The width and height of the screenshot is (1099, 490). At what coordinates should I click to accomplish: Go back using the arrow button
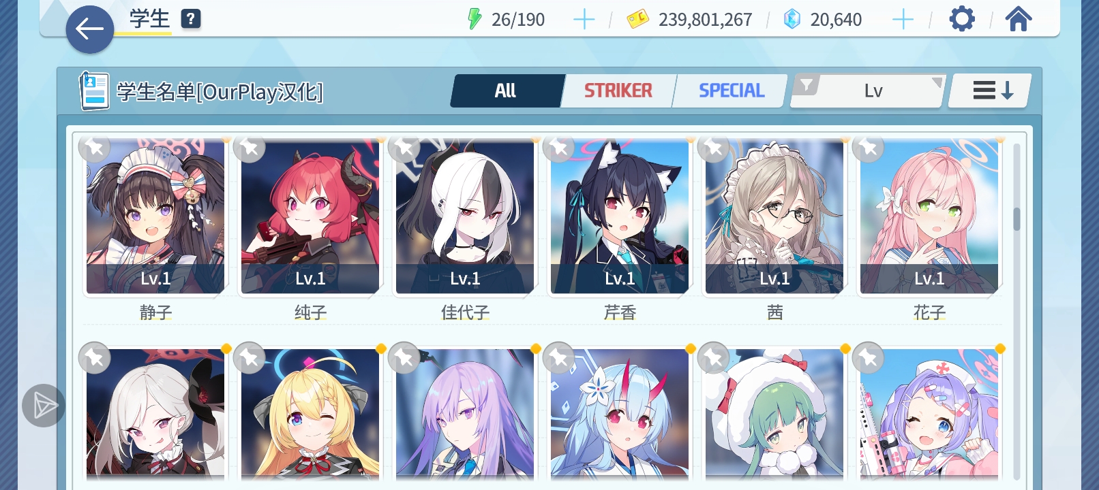89,29
